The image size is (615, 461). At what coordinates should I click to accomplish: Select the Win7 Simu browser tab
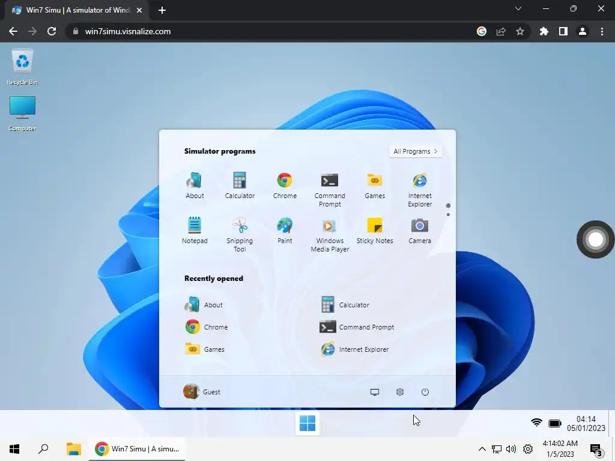(x=77, y=10)
